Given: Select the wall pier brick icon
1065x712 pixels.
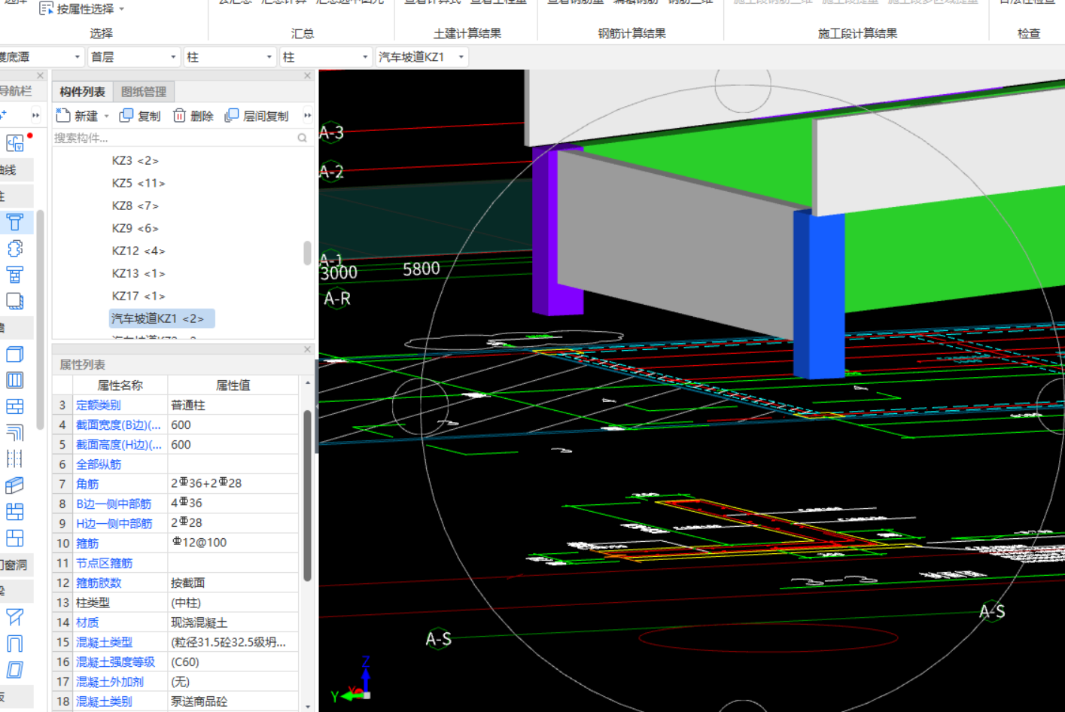Looking at the screenshot, I should pyautogui.click(x=14, y=512).
